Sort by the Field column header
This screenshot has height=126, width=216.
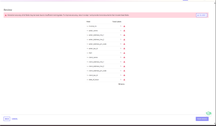(88, 22)
